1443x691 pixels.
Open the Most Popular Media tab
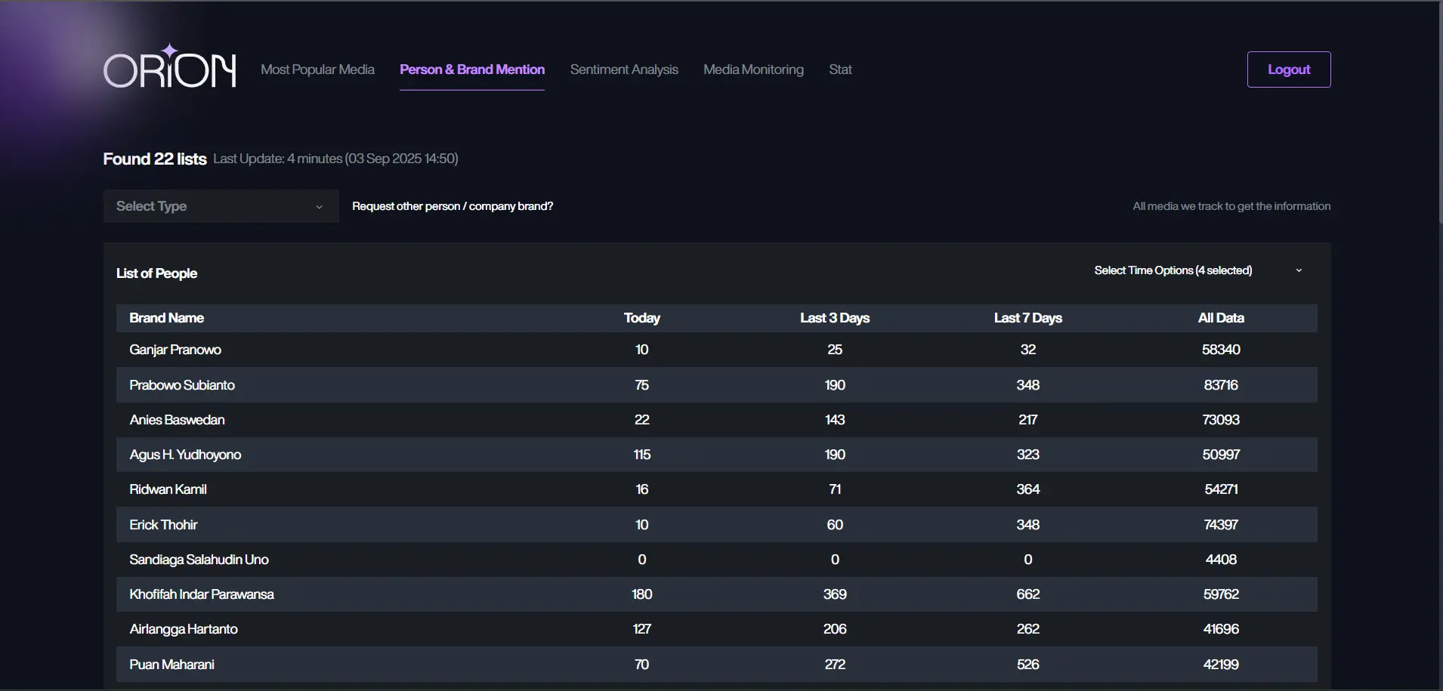tap(317, 69)
